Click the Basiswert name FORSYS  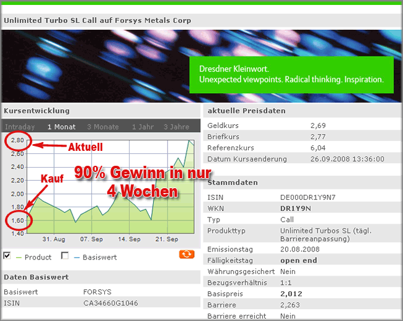97,292
